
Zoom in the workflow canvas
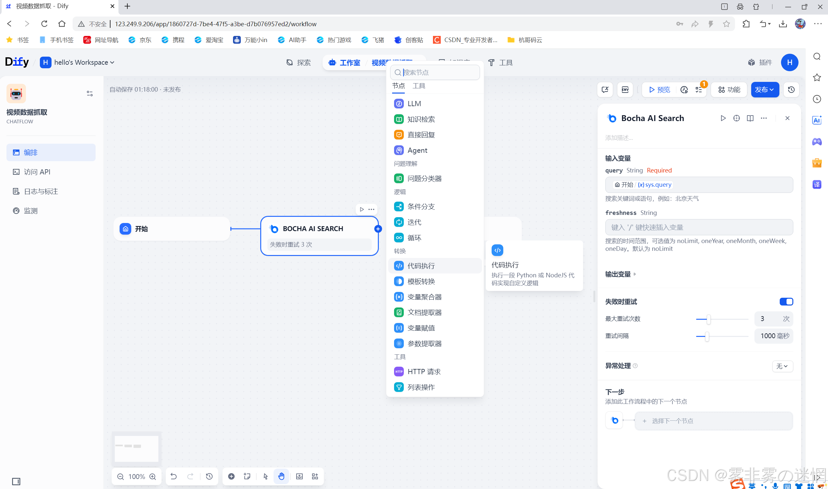coord(152,476)
